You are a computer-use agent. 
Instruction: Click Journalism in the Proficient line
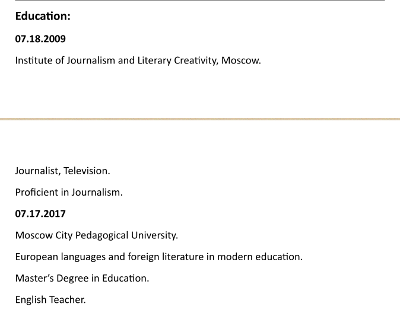click(x=97, y=192)
